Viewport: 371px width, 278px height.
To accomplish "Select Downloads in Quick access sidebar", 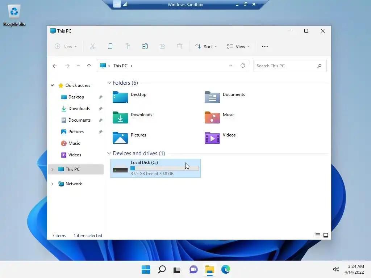I will pos(79,109).
